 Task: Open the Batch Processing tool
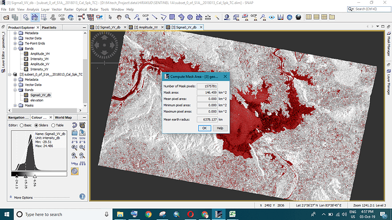point(90,17)
